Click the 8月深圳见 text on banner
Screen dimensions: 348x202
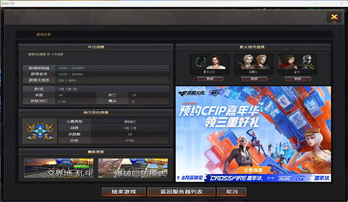point(192,178)
